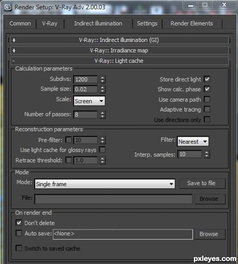Click the 3ds Max app icon in title bar
The image size is (238, 264).
(x=8, y=7)
